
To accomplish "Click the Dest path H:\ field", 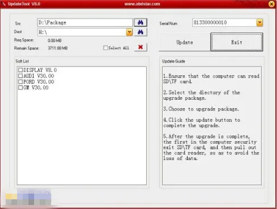I will pos(82,32).
